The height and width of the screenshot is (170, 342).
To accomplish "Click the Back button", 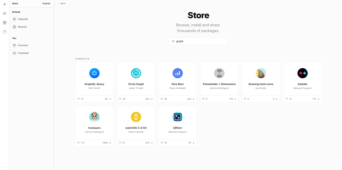I will (x=62, y=3).
